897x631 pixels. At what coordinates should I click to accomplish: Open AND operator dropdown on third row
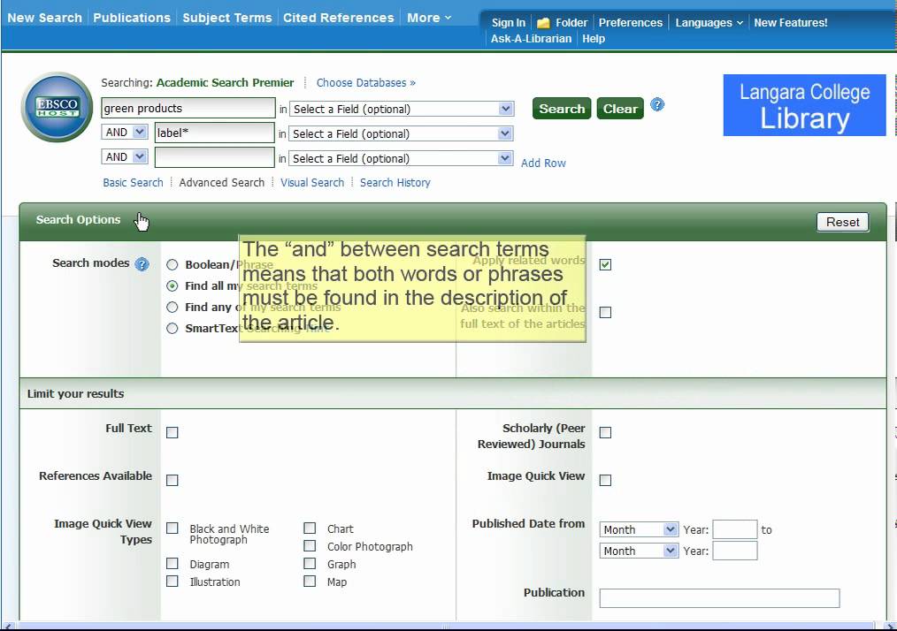[125, 156]
